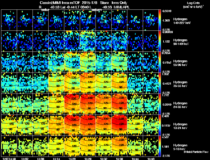Viewport: 210px width, 160px height.
Task: Click the 15:32 panel in 55-90 keV row
Action: [103, 62]
